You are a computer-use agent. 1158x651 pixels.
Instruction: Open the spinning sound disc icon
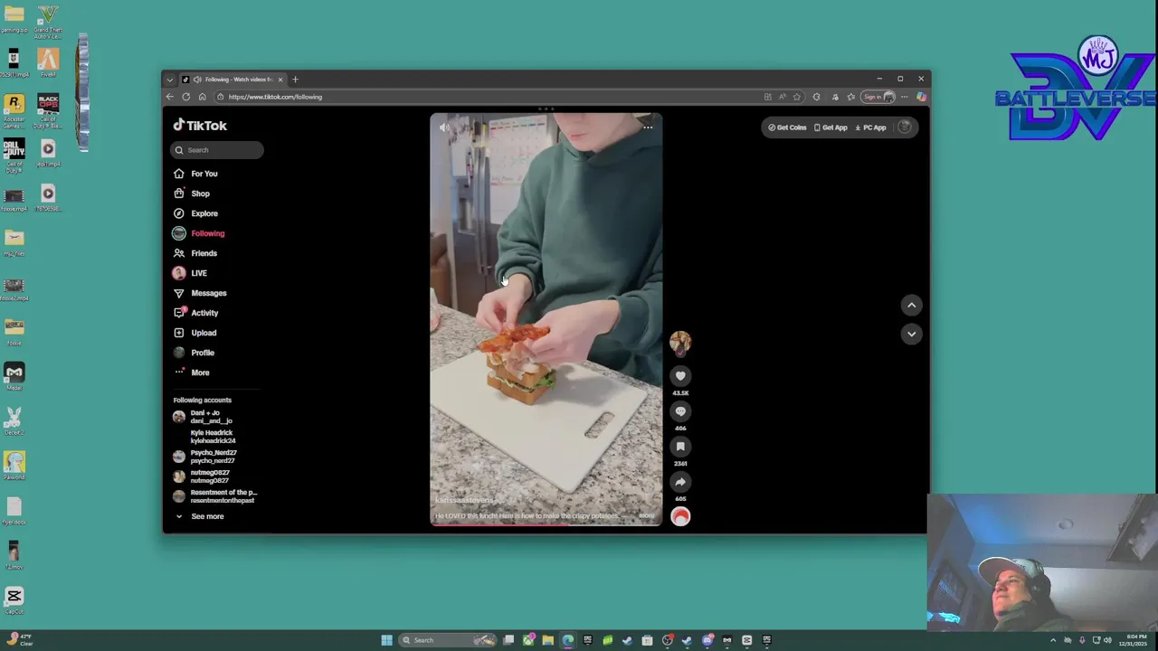[x=680, y=516]
